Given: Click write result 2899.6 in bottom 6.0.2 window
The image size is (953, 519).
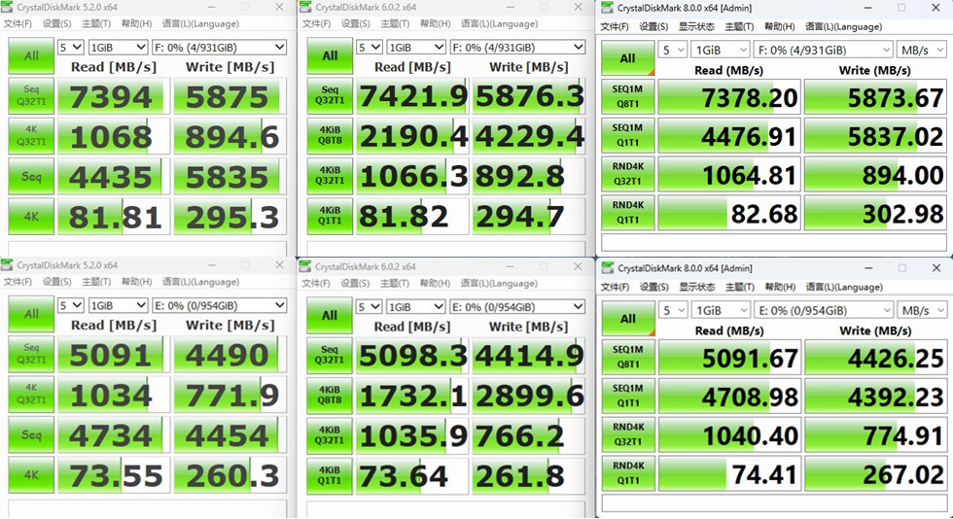Looking at the screenshot, I should pyautogui.click(x=528, y=396).
